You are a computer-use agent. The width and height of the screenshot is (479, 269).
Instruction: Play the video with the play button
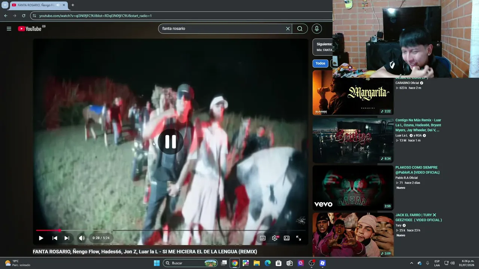pos(41,238)
